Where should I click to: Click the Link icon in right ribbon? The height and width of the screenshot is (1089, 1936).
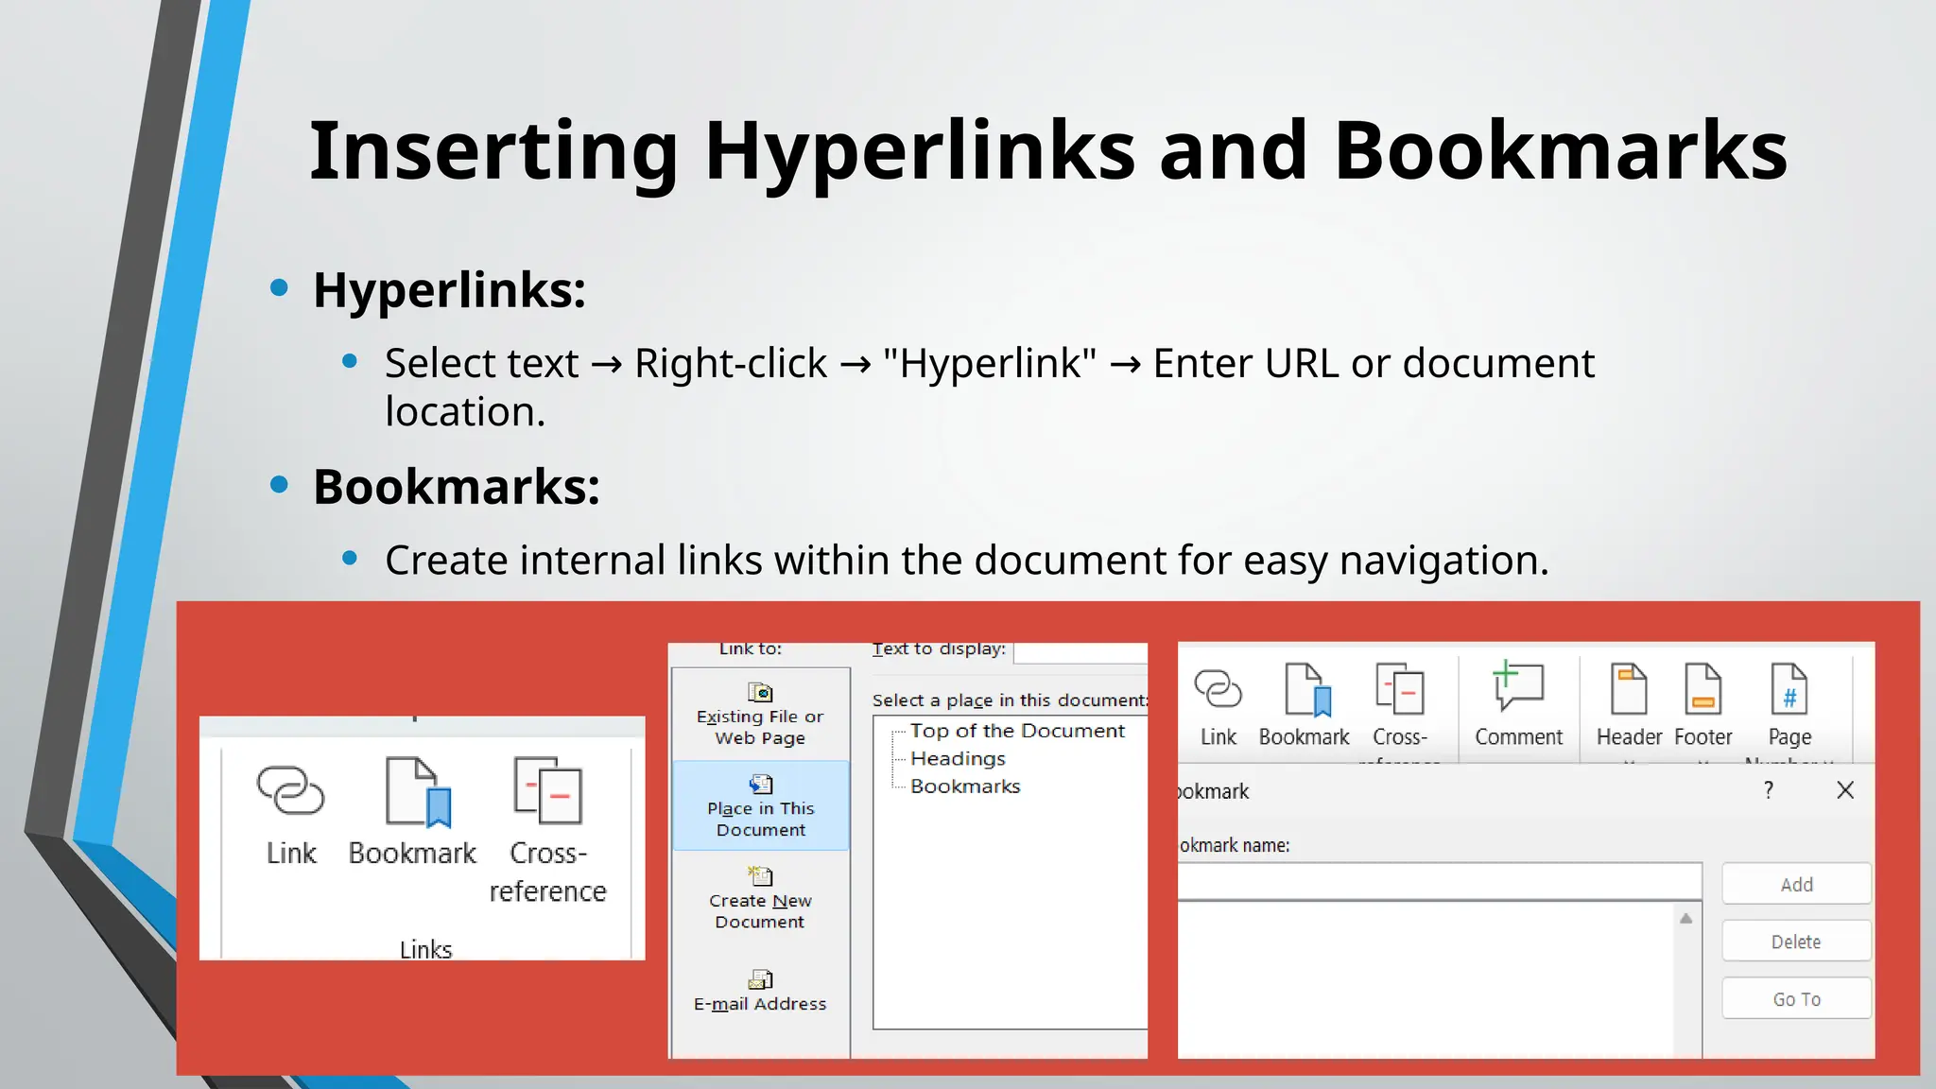(1218, 691)
